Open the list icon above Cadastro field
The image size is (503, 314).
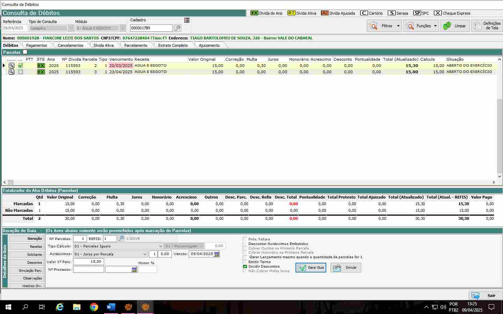187,20
